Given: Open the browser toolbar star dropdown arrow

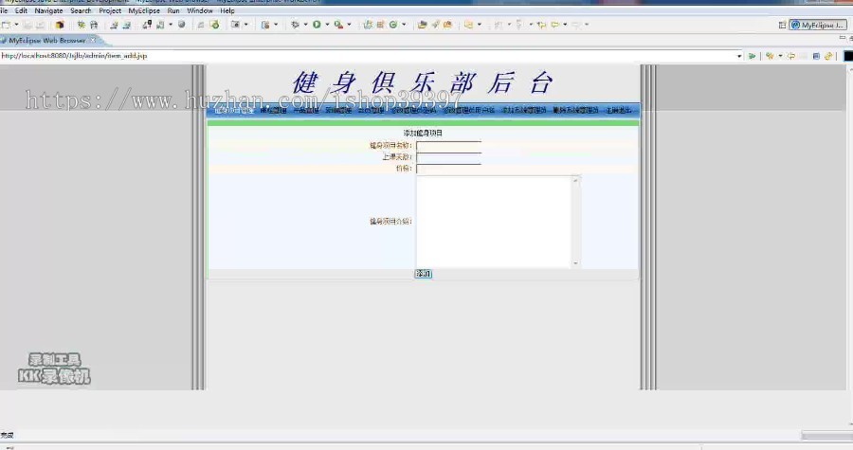Looking at the screenshot, I should (x=780, y=56).
